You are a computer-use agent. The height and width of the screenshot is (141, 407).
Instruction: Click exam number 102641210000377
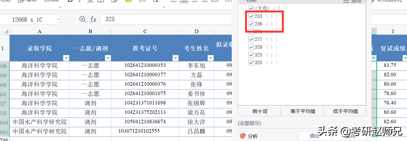click(x=145, y=75)
